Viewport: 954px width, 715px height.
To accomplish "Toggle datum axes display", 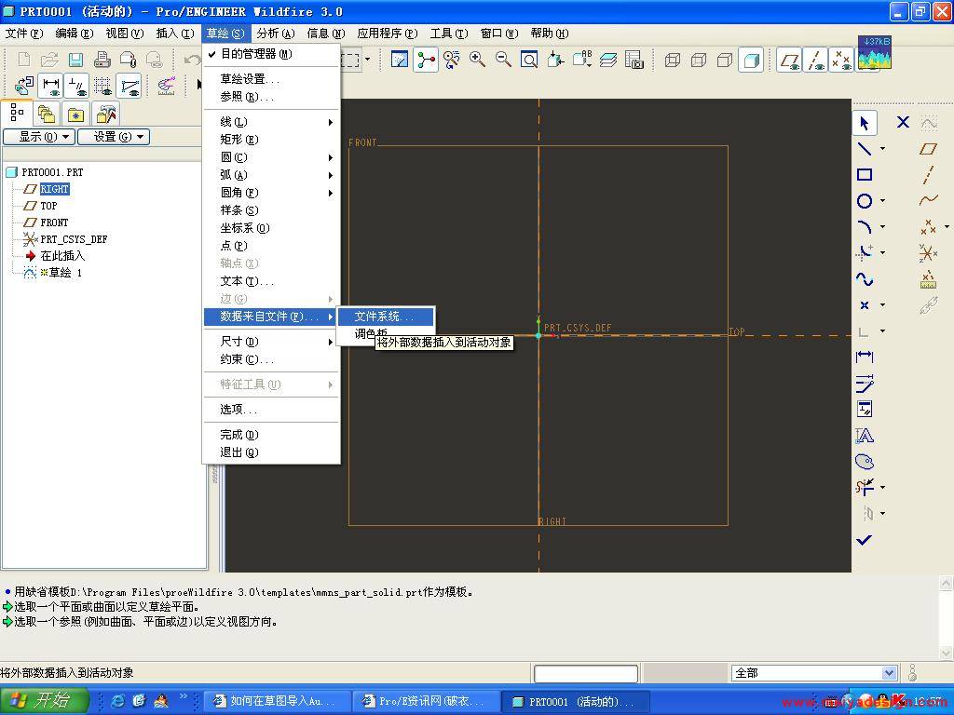I will [x=815, y=61].
